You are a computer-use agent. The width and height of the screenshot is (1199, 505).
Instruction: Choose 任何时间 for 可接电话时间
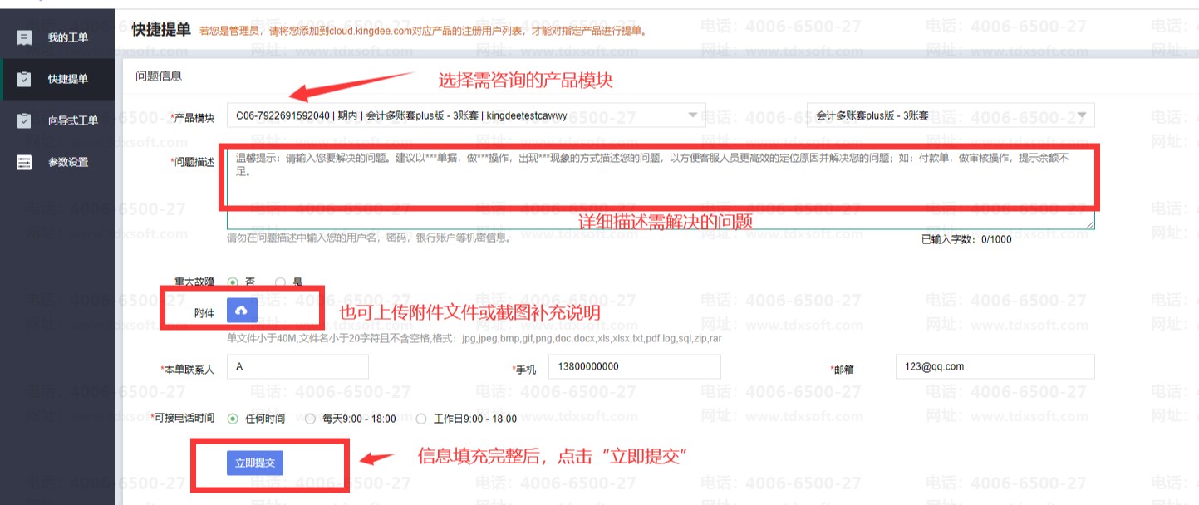(233, 419)
